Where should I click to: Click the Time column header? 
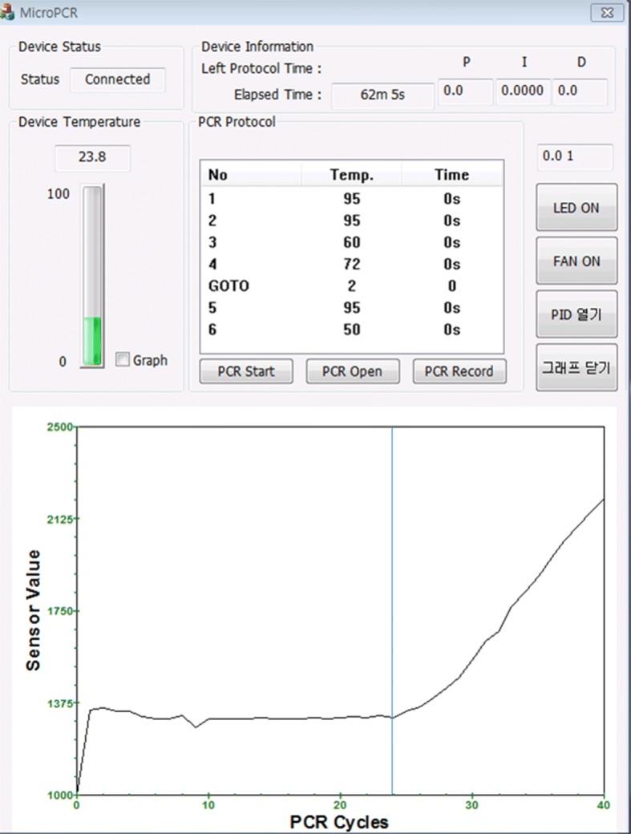[451, 175]
